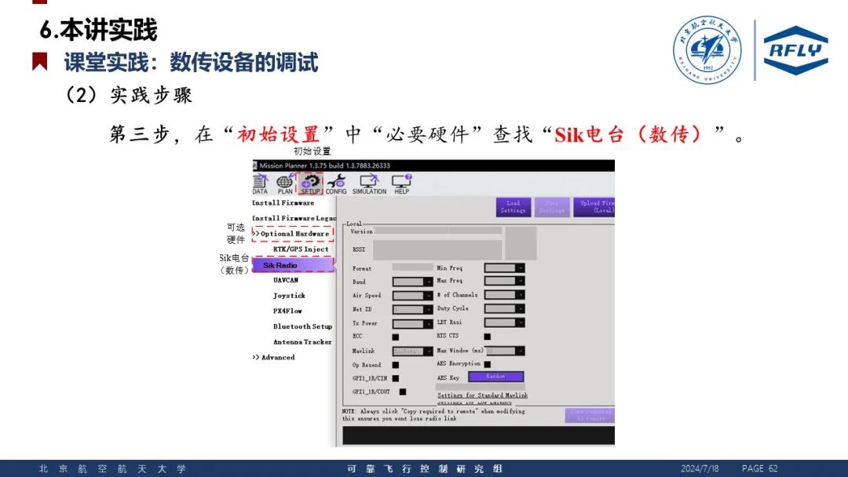
Task: Toggle the AES Encryption checkbox
Action: point(488,364)
